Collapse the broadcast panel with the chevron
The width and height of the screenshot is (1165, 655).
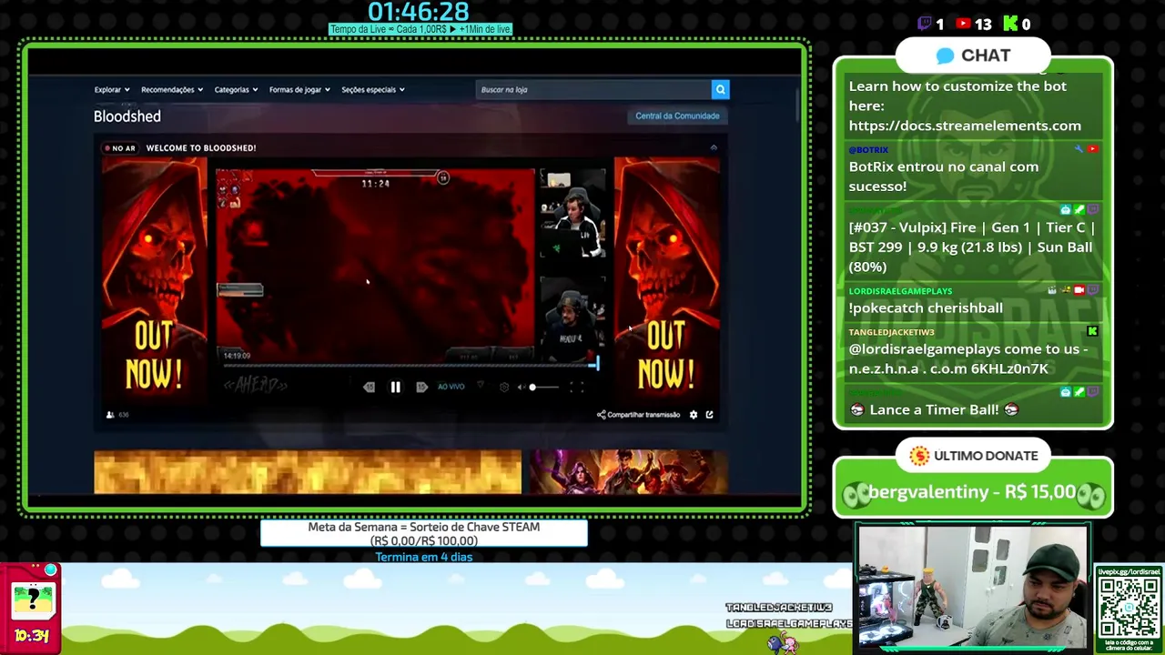tap(714, 147)
